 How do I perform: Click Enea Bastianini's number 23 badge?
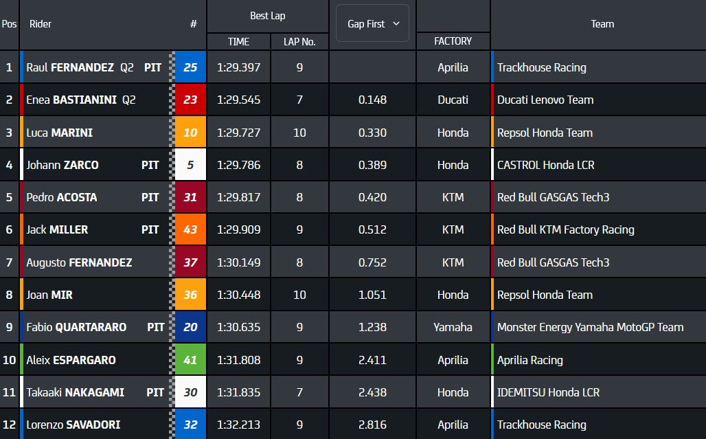190,100
